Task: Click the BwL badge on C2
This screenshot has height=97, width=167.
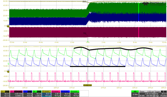Action: click(16, 92)
